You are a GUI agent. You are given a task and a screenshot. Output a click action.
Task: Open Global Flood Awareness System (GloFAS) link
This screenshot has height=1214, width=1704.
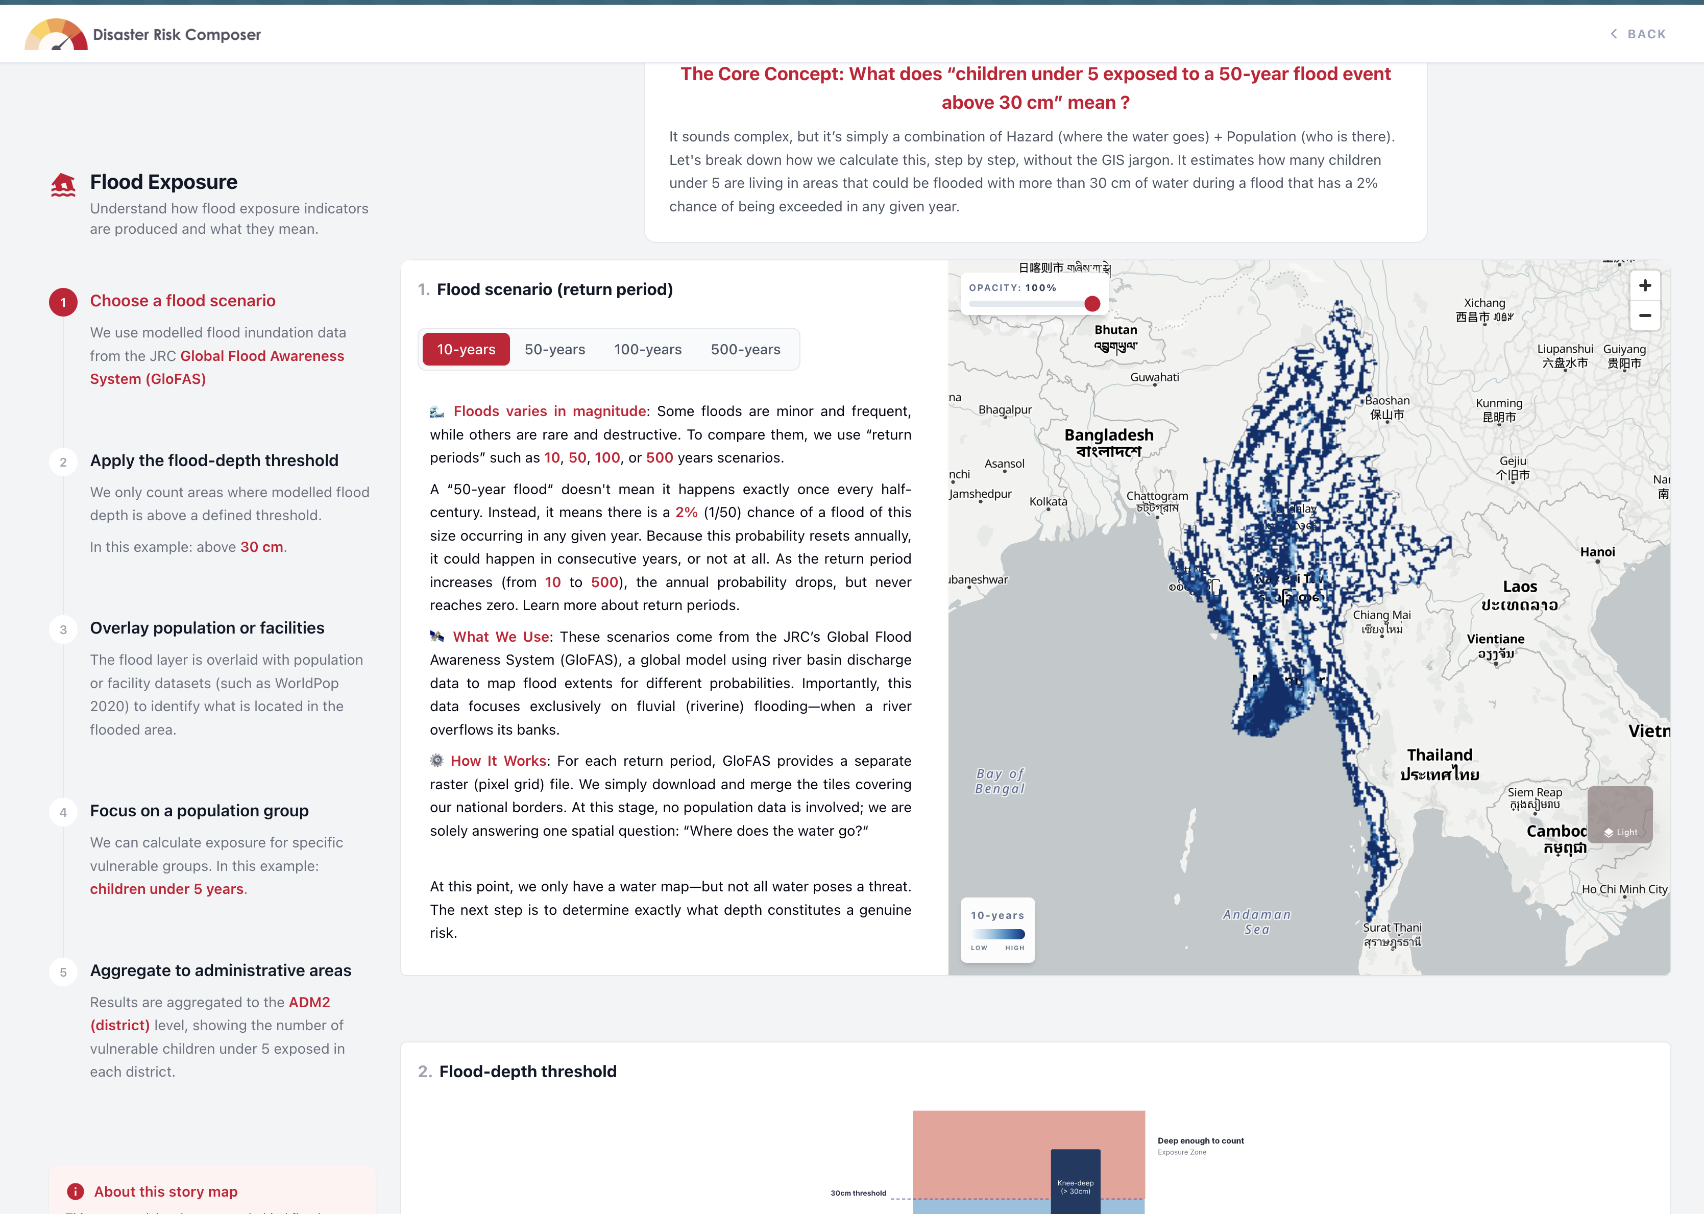point(217,367)
